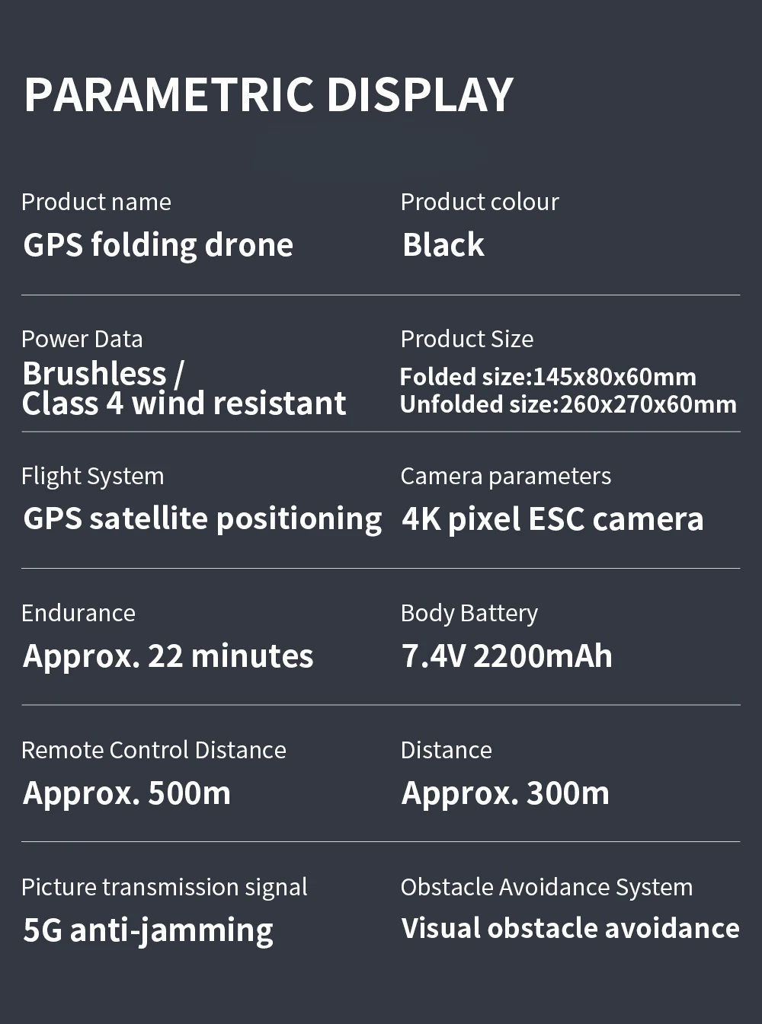Select the Flight System label

click(92, 477)
